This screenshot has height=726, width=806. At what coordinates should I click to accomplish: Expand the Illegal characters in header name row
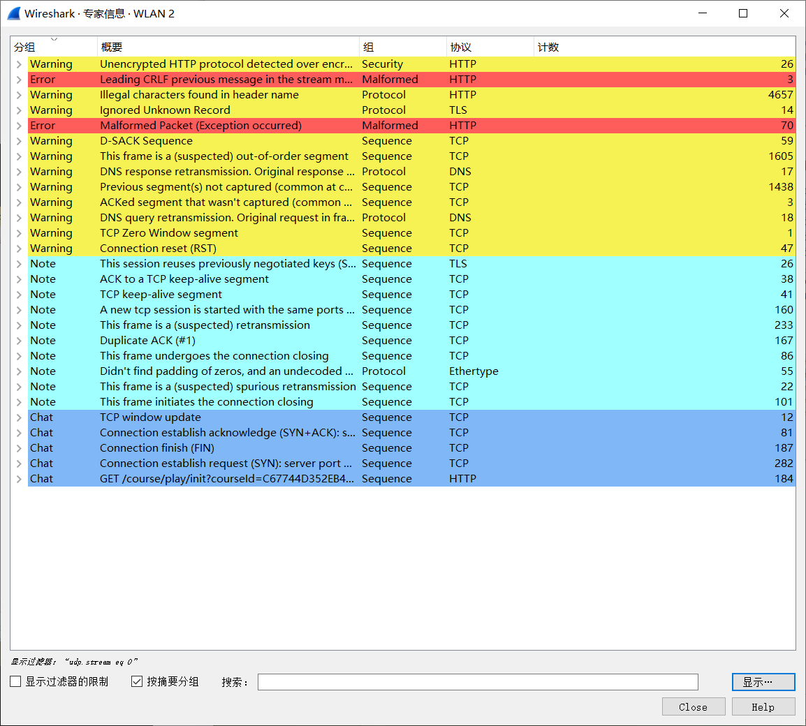pyautogui.click(x=18, y=95)
